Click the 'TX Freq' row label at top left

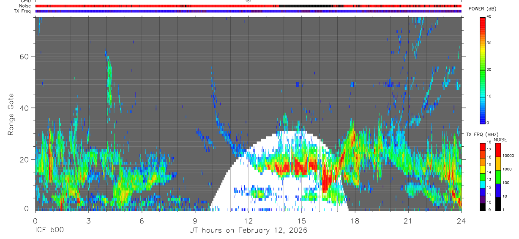tap(23, 11)
